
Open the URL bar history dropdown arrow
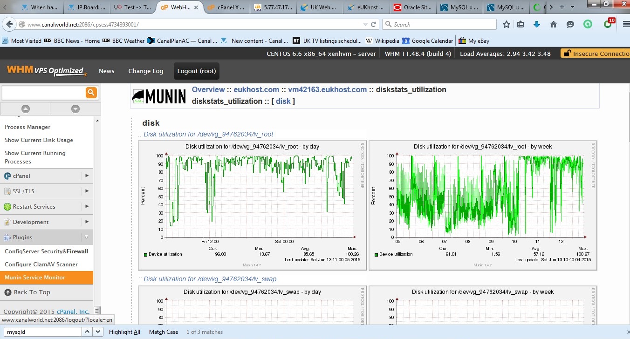pyautogui.click(x=366, y=24)
